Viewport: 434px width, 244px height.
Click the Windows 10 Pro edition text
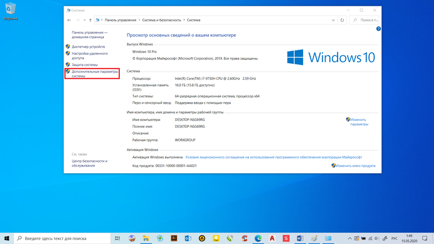click(x=144, y=52)
